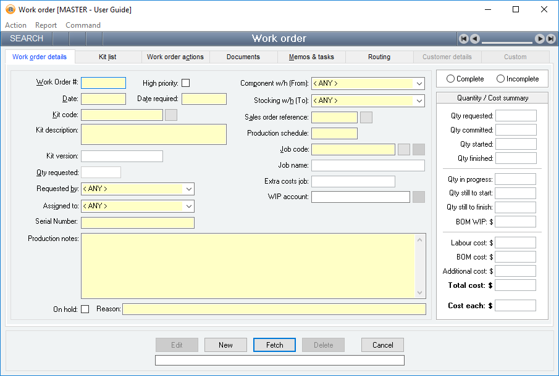559x376 pixels.
Task: Open the Report menu
Action: click(x=46, y=25)
